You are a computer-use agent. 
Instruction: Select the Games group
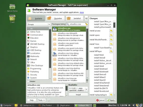point(38,41)
